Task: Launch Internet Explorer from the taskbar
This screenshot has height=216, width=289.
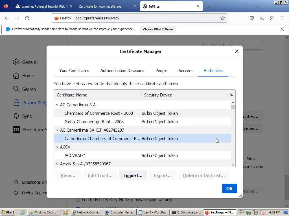Action: click(23, 213)
